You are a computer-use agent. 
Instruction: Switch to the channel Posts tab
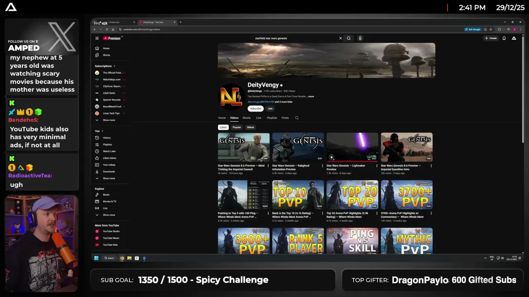285,118
